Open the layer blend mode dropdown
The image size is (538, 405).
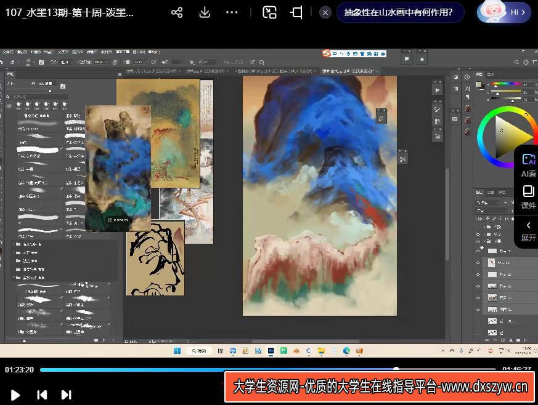(x=492, y=211)
